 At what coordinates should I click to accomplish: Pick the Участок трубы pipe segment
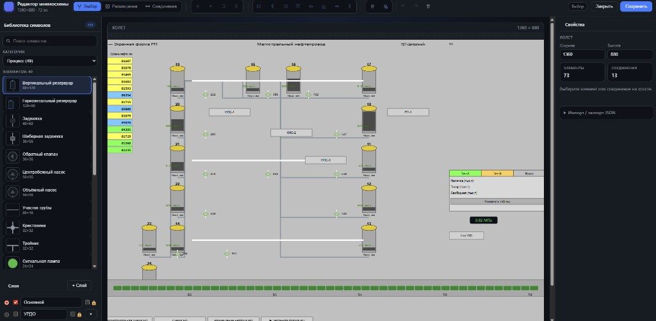pos(47,210)
